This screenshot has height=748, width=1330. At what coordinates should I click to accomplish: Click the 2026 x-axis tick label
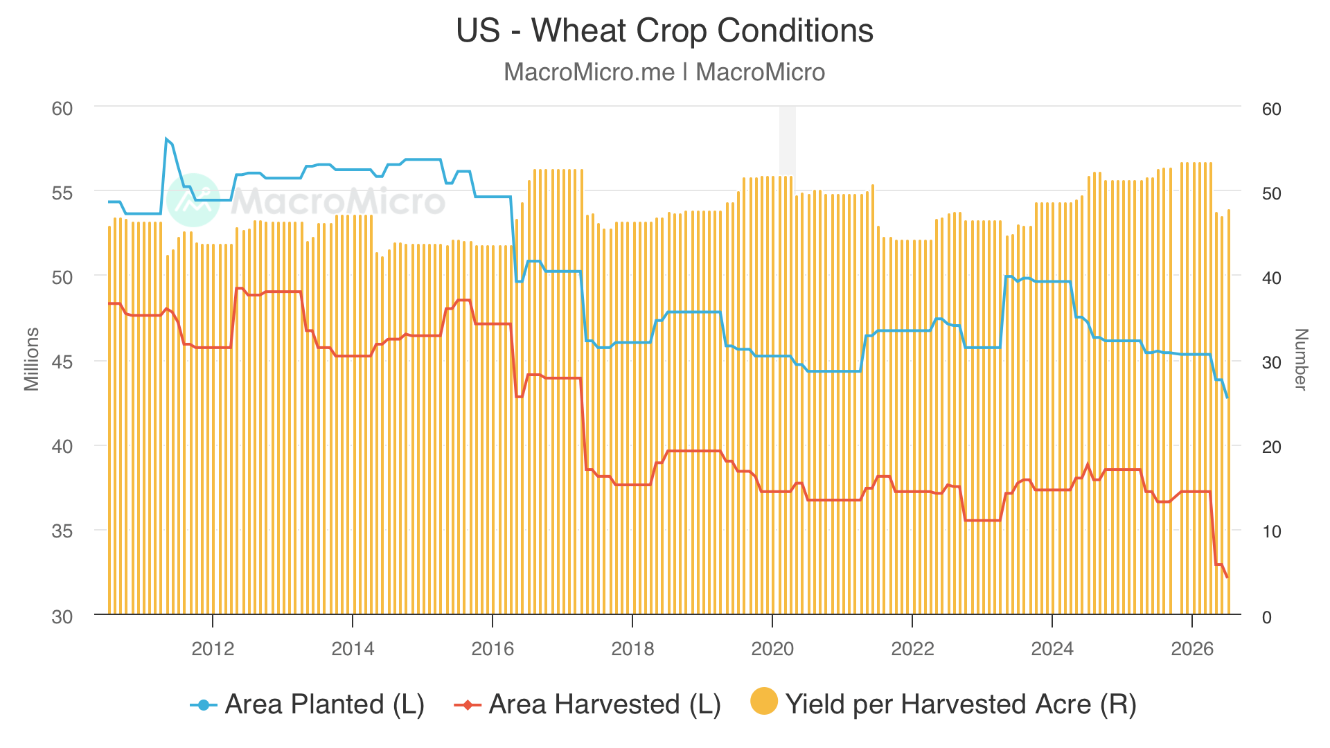pos(1192,649)
